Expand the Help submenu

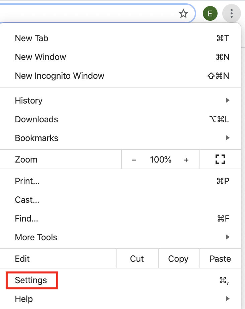(24, 299)
